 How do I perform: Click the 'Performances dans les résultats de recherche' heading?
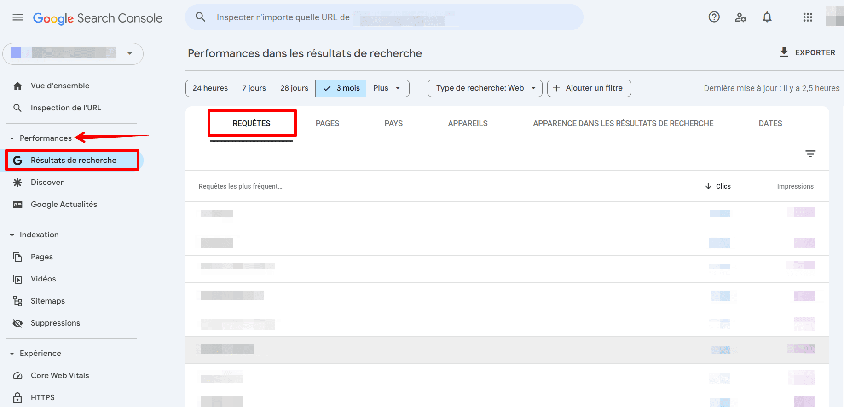[305, 53]
